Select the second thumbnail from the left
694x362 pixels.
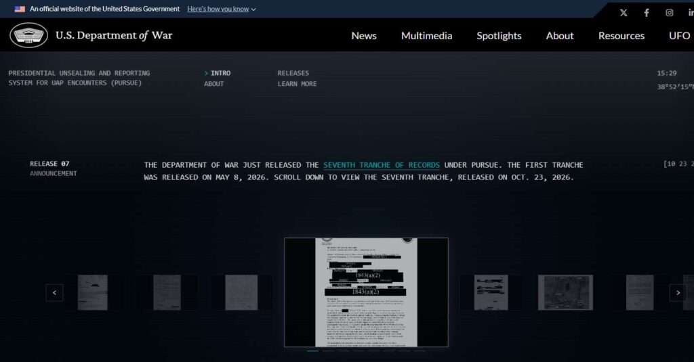click(167, 292)
